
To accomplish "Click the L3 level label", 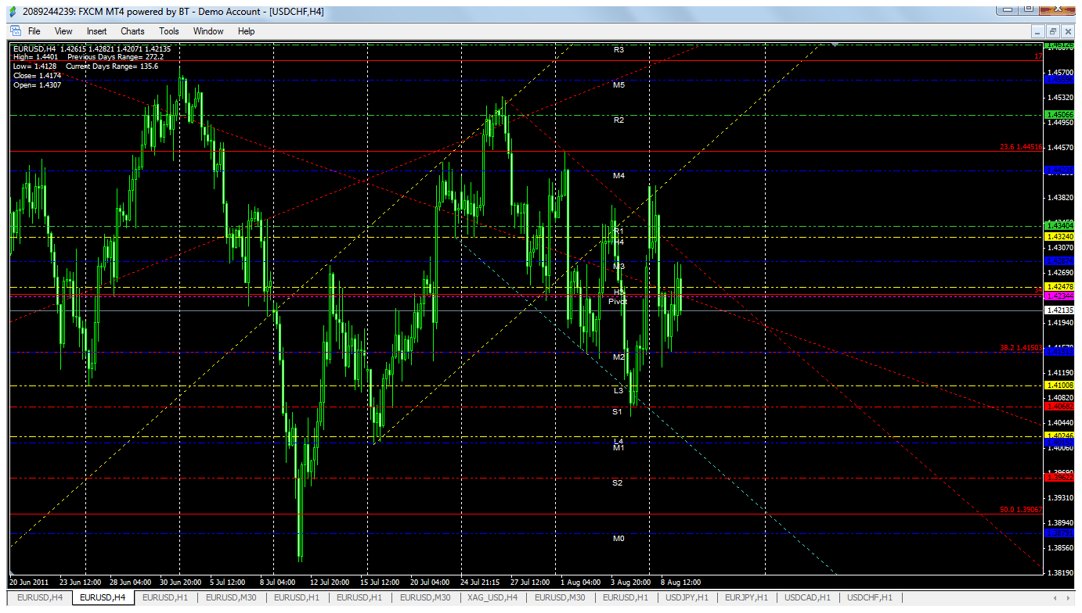I will coord(619,389).
